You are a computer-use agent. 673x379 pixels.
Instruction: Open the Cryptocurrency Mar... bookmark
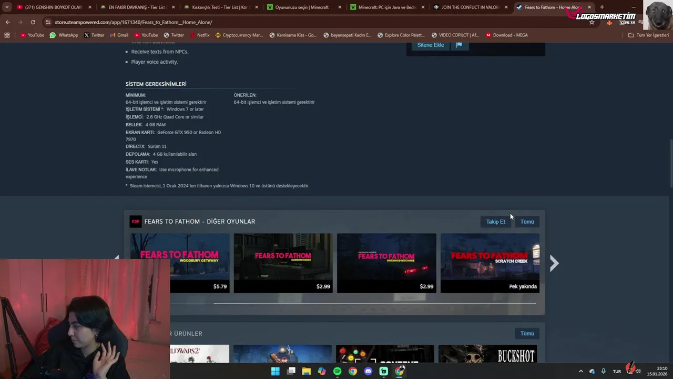[239, 35]
